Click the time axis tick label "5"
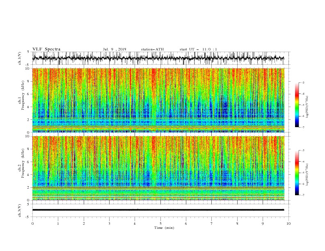 tap(160, 224)
